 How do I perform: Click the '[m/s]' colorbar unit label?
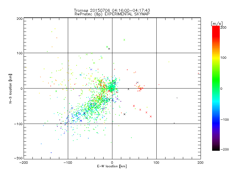[x=217, y=24]
